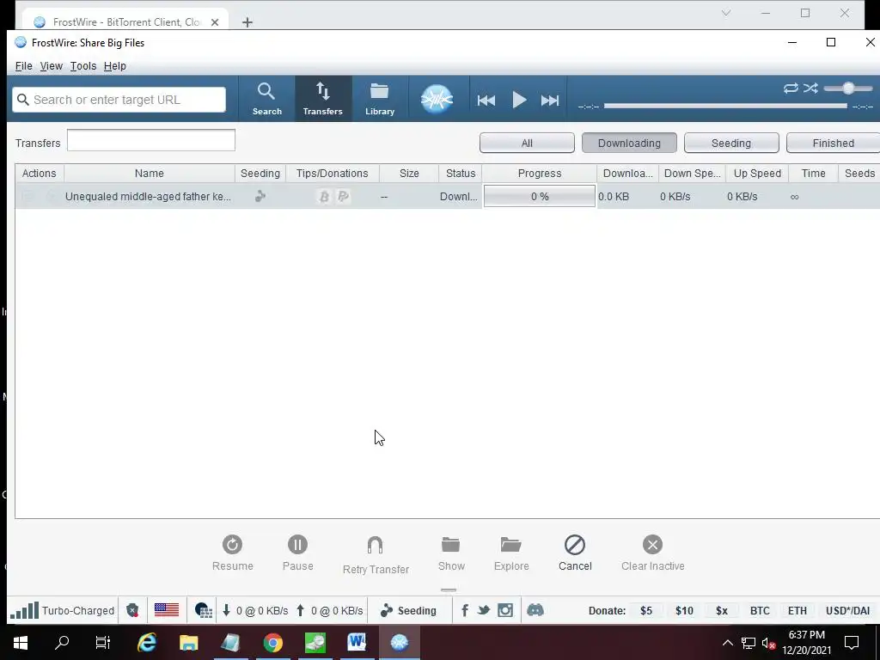Screen dimensions: 880x660
Task: Click the Turbo-Charged connection indicator
Action: [x=62, y=611]
